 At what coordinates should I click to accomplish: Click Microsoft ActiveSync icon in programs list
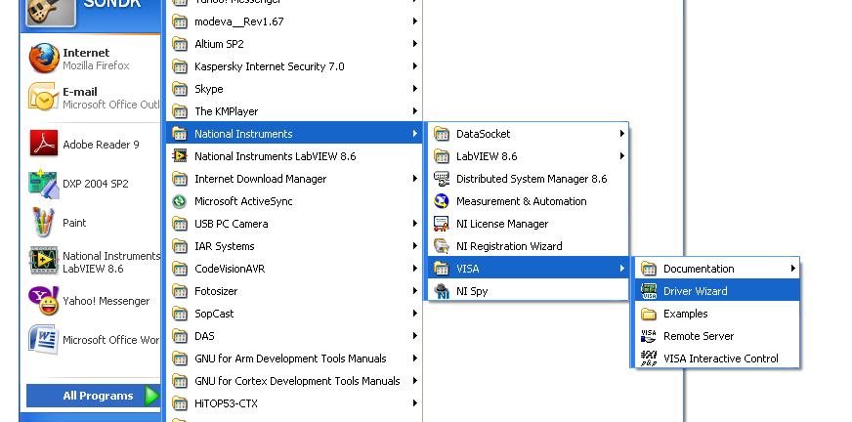pyautogui.click(x=180, y=201)
